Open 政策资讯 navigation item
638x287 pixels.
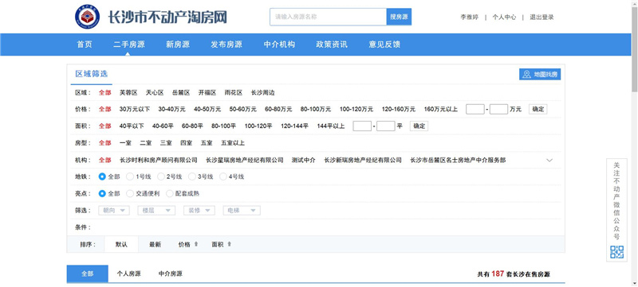pyautogui.click(x=332, y=45)
